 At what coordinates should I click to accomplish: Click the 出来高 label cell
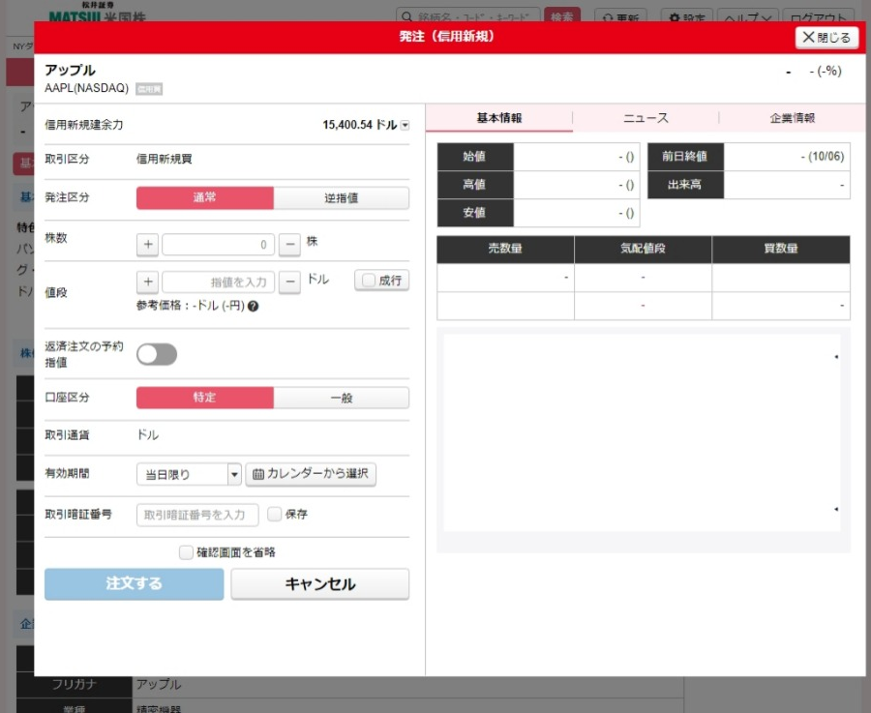[685, 185]
